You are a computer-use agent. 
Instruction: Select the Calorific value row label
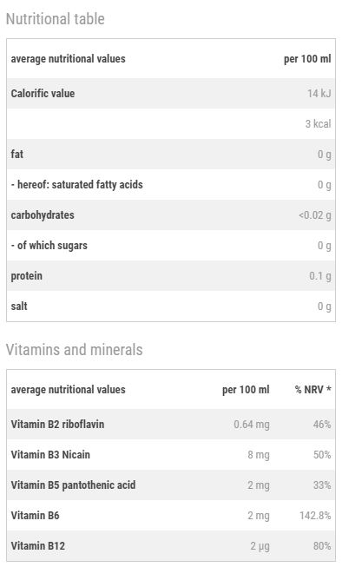[43, 93]
